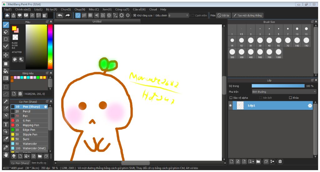Select the G Pen brush
Image resolution: width=320 pixels, height=172 pixels.
[x=29, y=120]
